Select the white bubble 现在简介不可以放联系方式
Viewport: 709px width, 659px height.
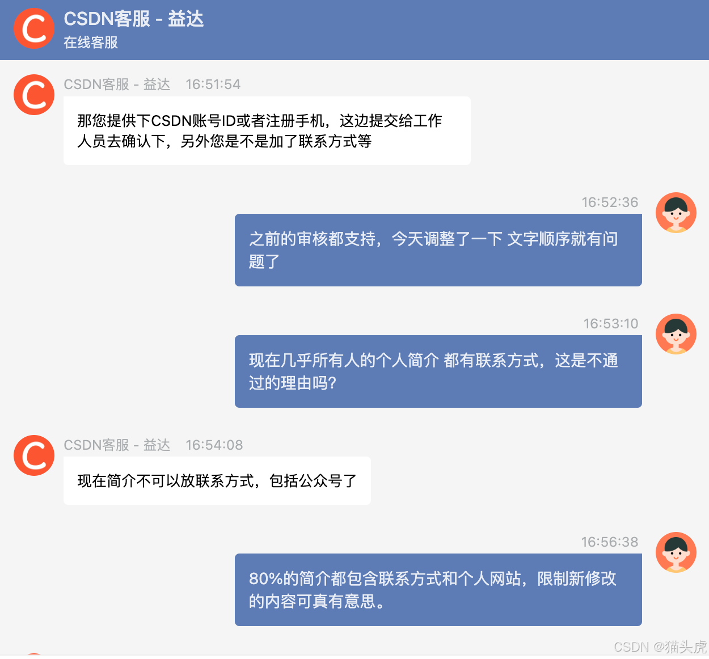click(217, 480)
